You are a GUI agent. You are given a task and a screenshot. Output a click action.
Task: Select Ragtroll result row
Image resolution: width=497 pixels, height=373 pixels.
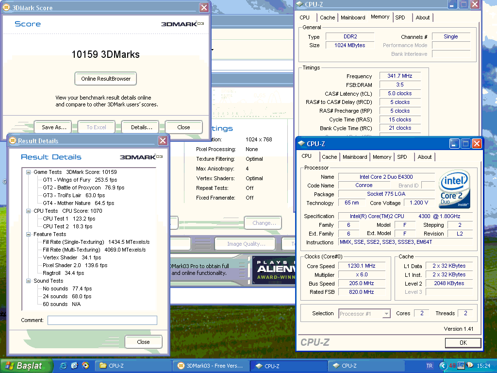(64, 273)
